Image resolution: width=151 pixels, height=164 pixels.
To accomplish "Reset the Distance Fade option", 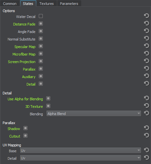I will (146, 23).
